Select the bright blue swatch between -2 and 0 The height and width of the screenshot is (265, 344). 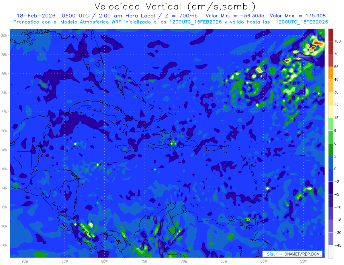pos(331,175)
